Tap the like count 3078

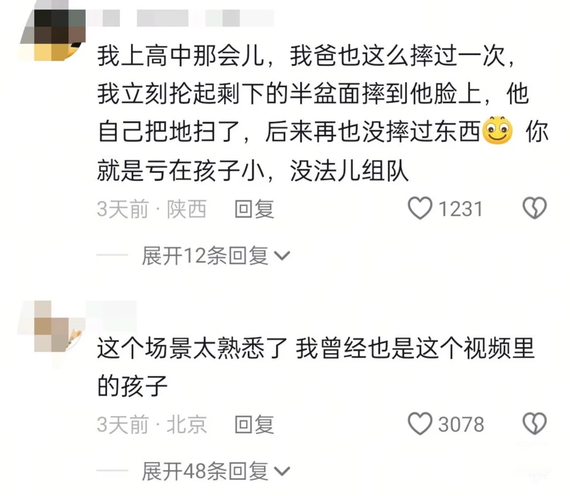461,424
